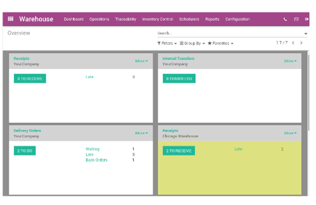Click the 2 To Receive button
The height and width of the screenshot is (205, 316).
tap(179, 151)
